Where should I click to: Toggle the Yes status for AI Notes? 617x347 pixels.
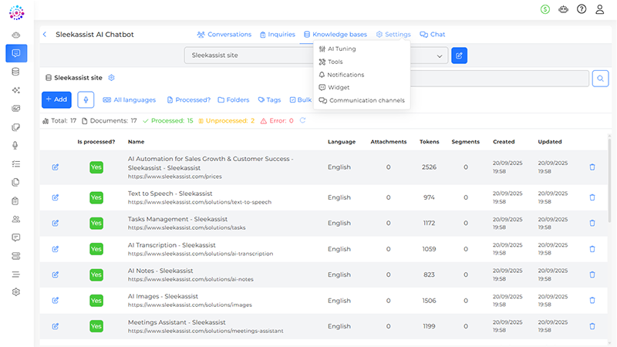(96, 275)
